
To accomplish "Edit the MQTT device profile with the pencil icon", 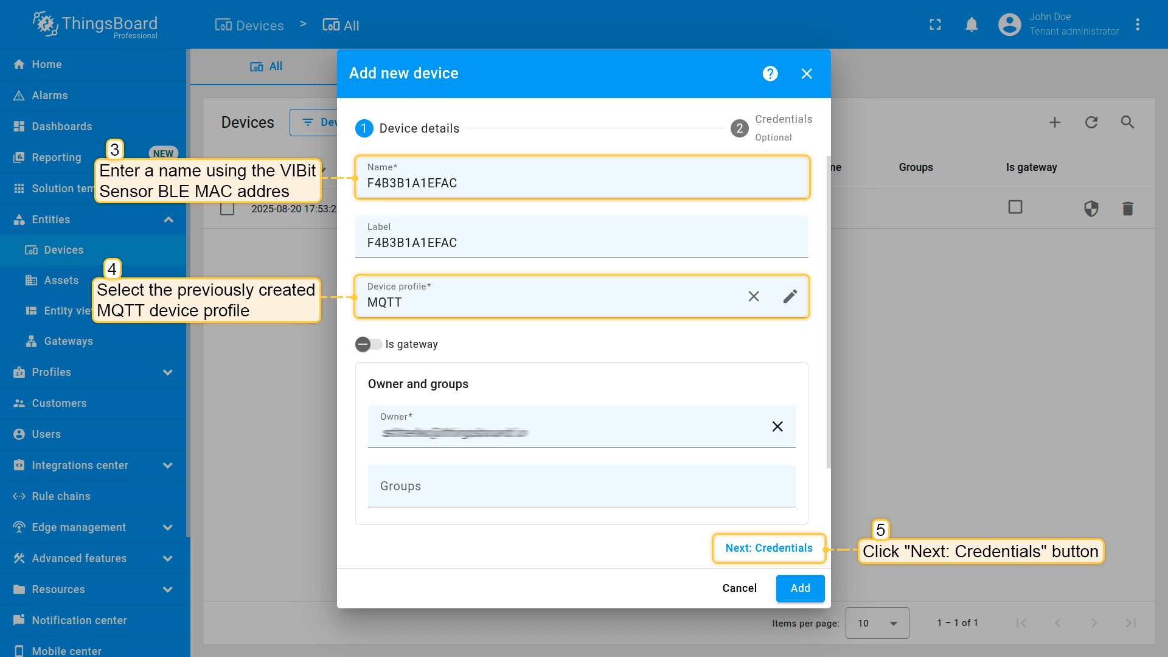I will point(790,296).
